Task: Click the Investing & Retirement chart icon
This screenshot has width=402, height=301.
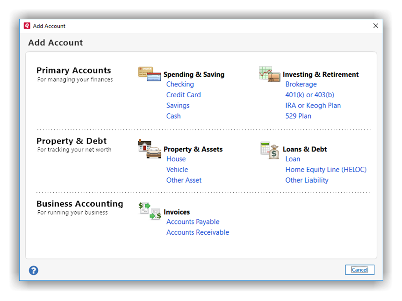Action: 269,74
